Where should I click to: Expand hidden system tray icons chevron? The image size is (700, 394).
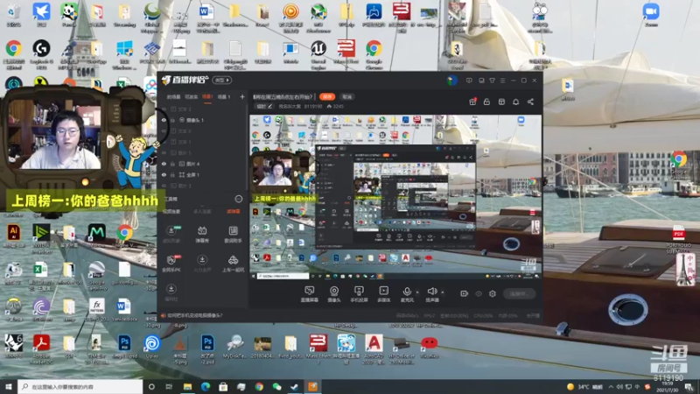pyautogui.click(x=611, y=387)
